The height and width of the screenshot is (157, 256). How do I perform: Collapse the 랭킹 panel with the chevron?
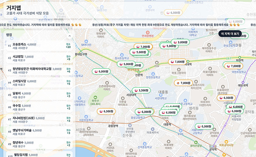click(69, 36)
